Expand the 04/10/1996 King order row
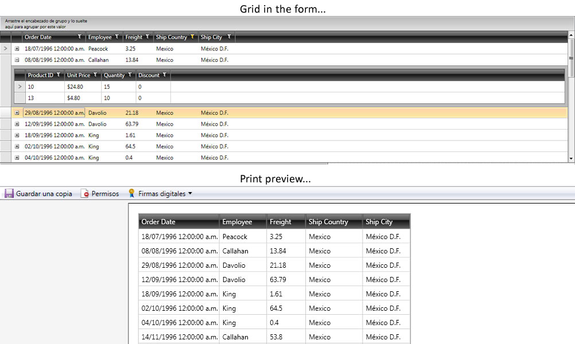The width and height of the screenshot is (575, 344). point(17,158)
